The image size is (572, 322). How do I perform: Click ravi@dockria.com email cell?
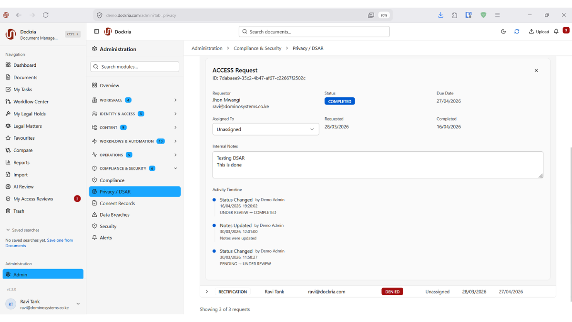point(327,291)
